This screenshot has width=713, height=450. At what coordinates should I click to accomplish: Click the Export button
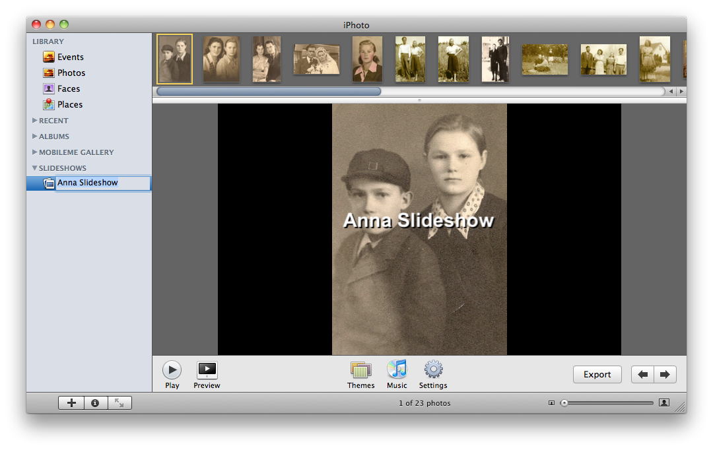[x=597, y=375]
